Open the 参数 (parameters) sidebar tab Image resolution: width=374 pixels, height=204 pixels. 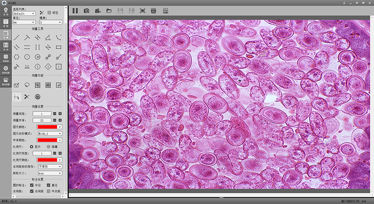tap(6, 23)
